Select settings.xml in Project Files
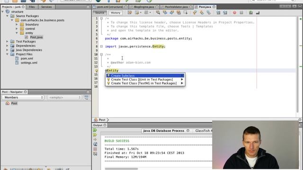 [x=29, y=63]
